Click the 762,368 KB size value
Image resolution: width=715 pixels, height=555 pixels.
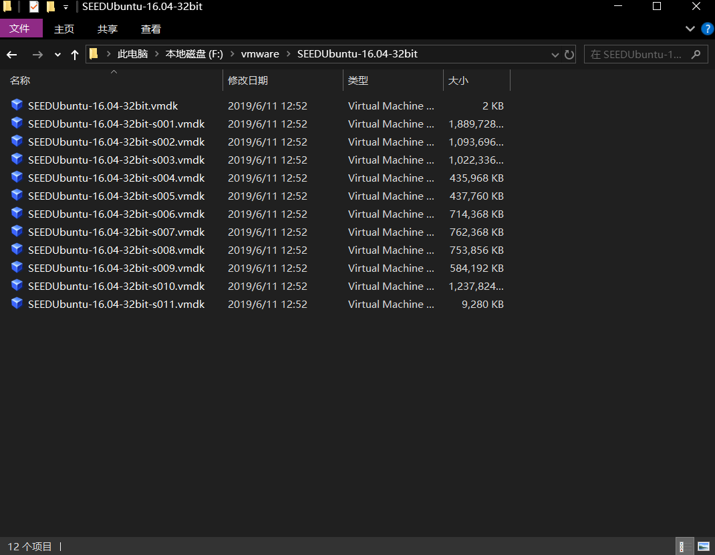point(476,232)
